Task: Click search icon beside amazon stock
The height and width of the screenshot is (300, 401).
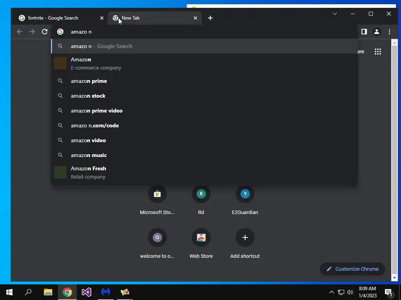Action: 60,96
